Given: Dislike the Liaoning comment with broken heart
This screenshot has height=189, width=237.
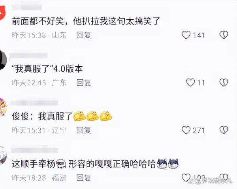Looking at the screenshot, I should 224,130.
